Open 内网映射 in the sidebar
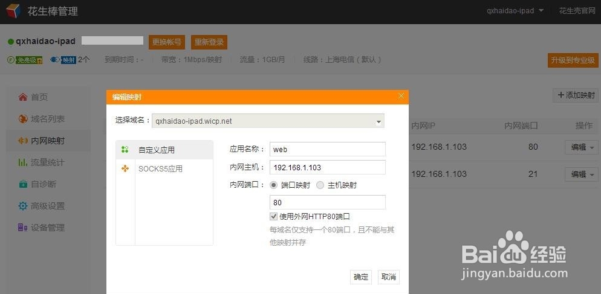The width and height of the screenshot is (601, 294). (x=48, y=141)
